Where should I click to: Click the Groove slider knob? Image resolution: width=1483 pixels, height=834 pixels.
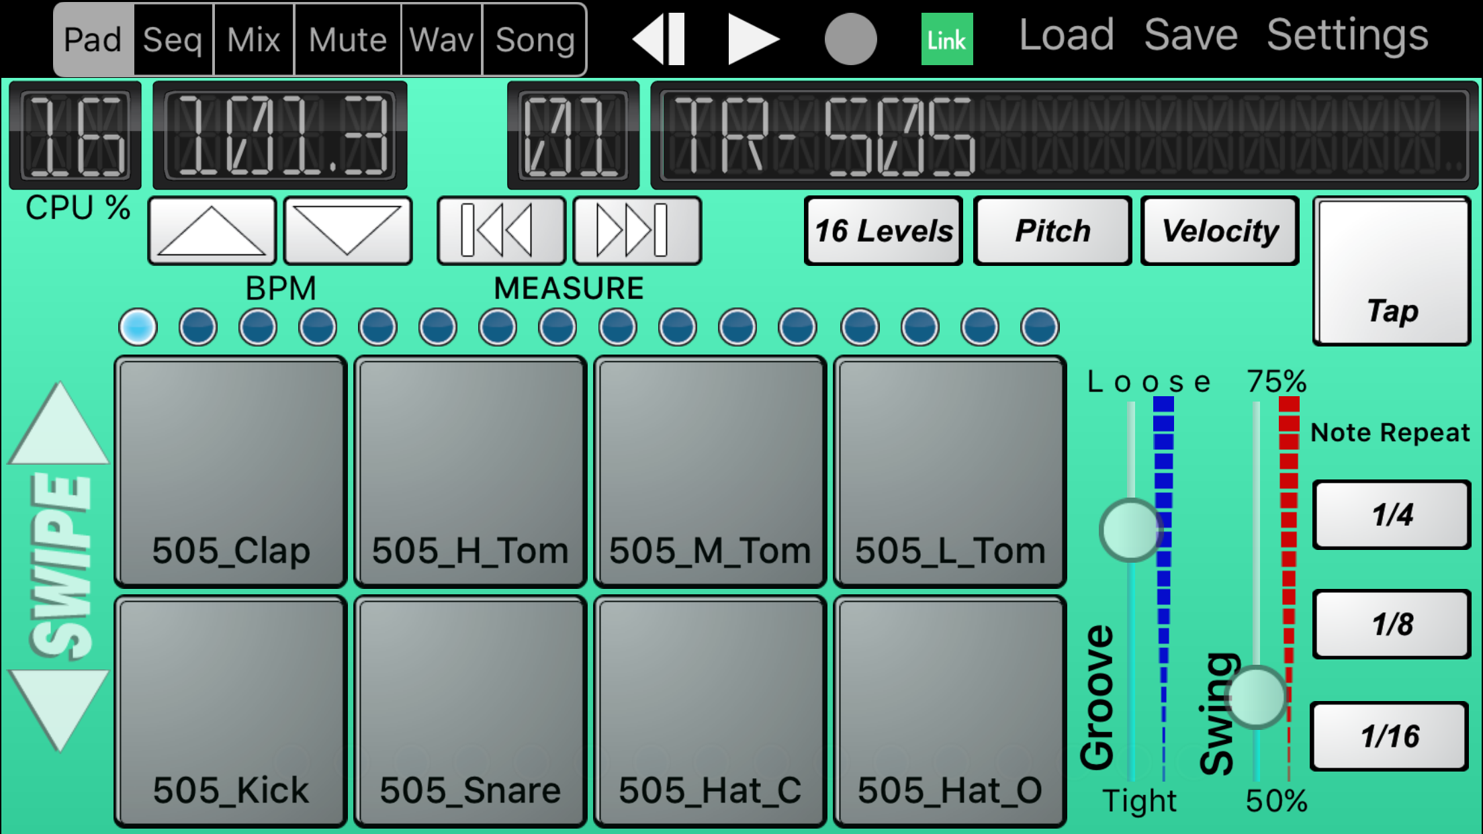(x=1131, y=530)
